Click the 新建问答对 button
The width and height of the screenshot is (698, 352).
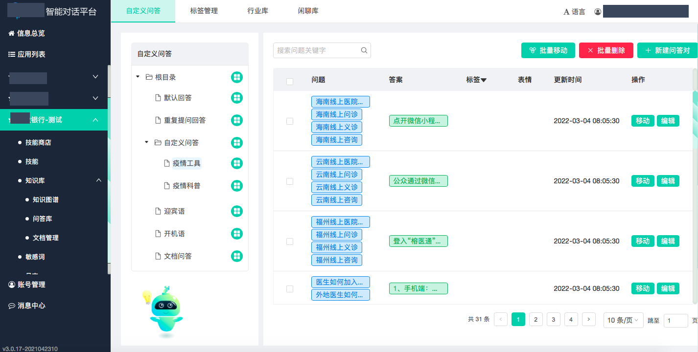click(x=667, y=50)
